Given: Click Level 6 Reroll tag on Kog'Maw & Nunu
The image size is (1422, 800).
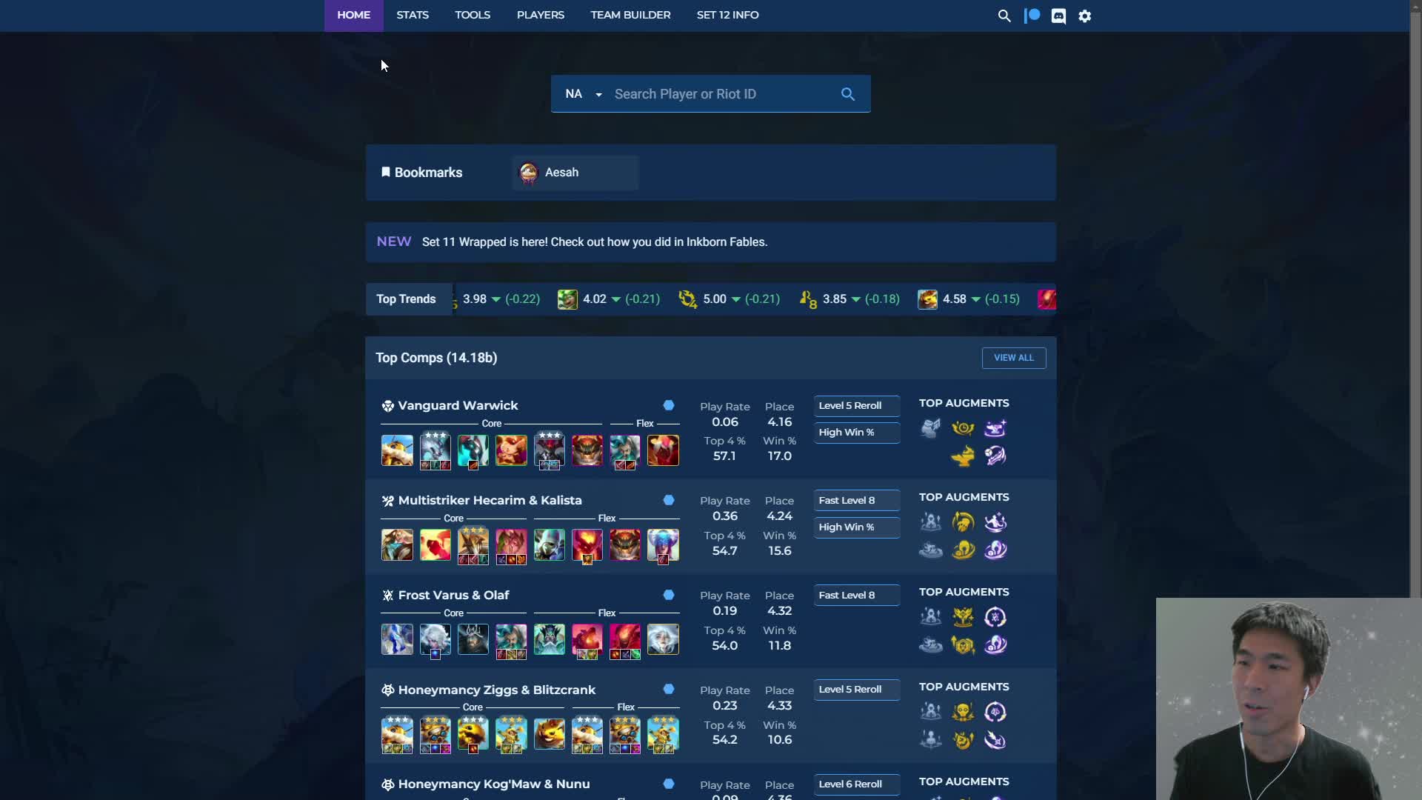Looking at the screenshot, I should [x=857, y=784].
